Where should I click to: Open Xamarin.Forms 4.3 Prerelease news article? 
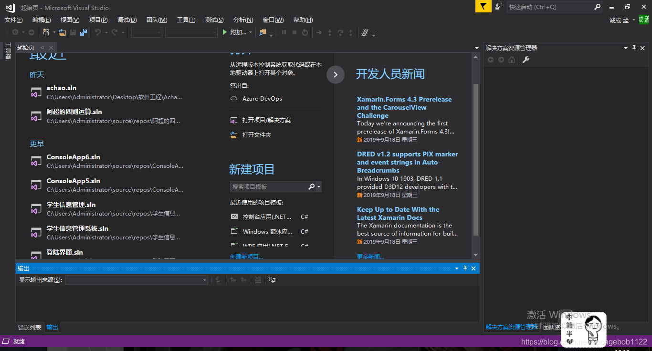point(404,107)
